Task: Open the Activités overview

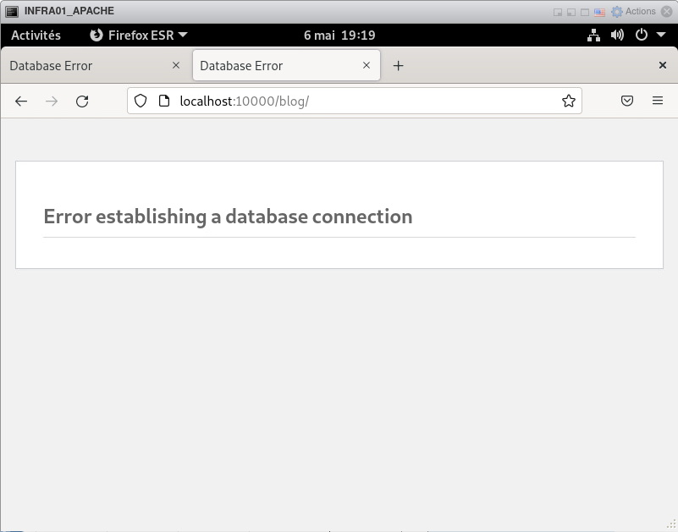Action: click(36, 36)
